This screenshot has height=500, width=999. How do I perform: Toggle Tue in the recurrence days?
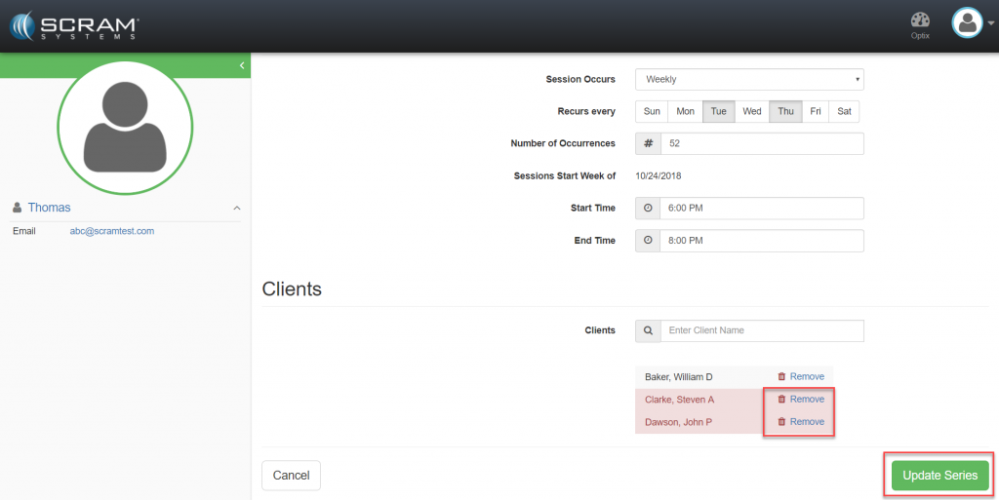pyautogui.click(x=718, y=111)
